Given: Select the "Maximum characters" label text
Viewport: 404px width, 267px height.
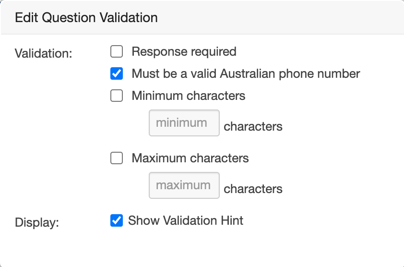Looking at the screenshot, I should click(190, 158).
